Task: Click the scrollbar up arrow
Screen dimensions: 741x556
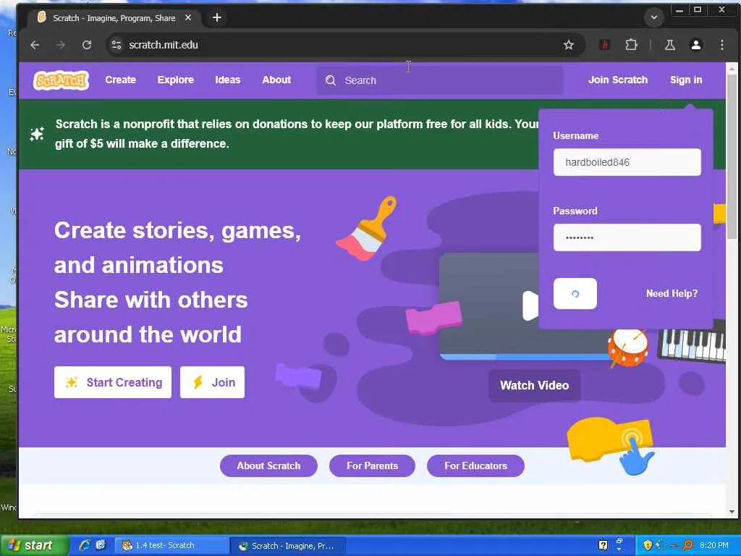Action: tap(732, 69)
